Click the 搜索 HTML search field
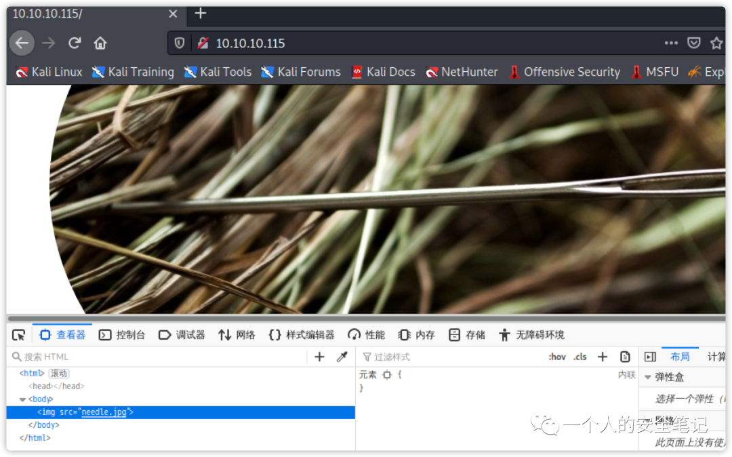The width and height of the screenshot is (732, 457). click(158, 357)
